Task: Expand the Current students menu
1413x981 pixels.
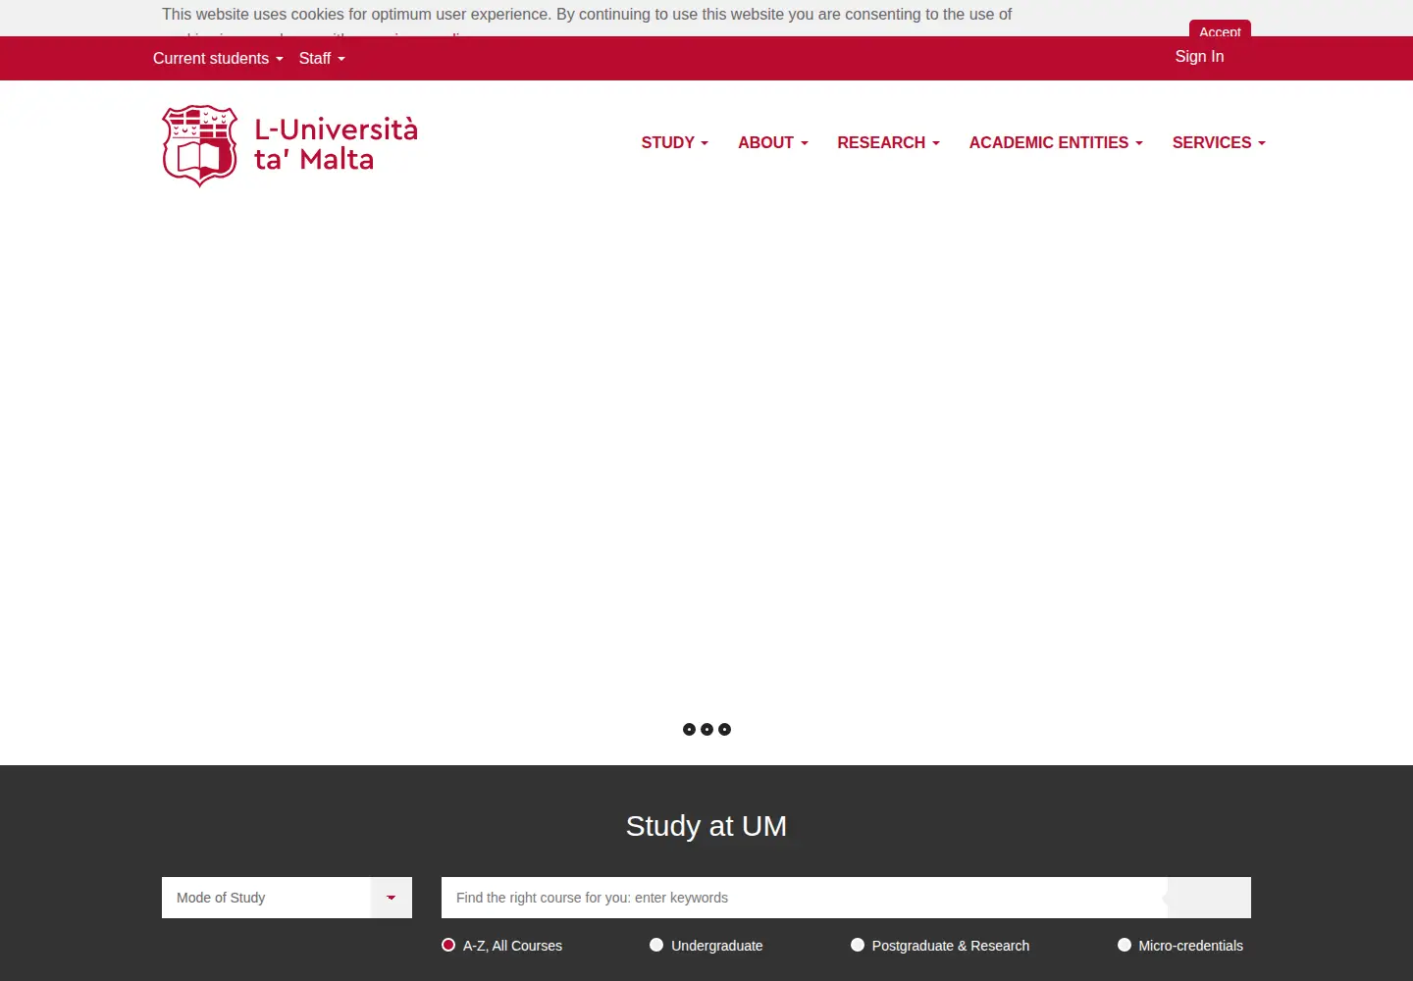Action: tap(218, 59)
